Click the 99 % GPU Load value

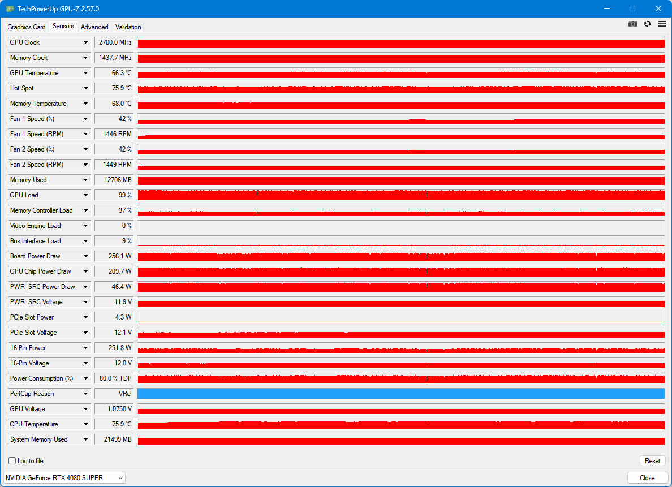tap(114, 195)
